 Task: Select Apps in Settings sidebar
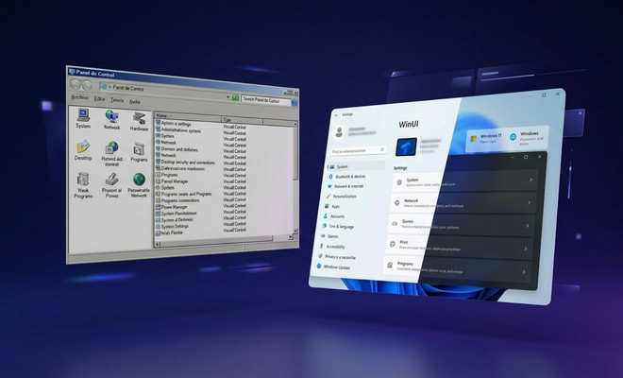(332, 206)
